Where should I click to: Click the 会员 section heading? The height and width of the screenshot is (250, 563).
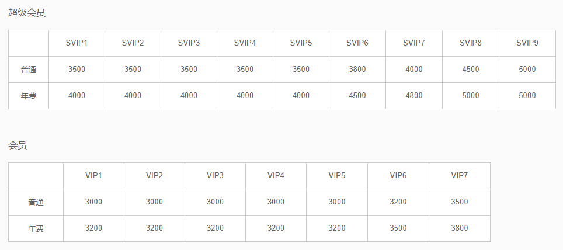(x=18, y=145)
